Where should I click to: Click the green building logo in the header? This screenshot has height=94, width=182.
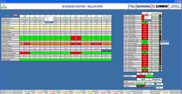tap(4, 6)
